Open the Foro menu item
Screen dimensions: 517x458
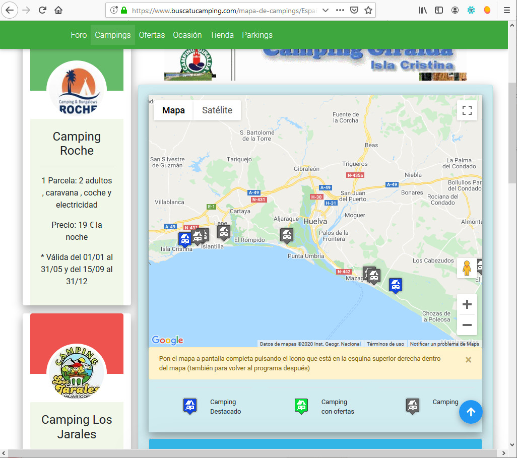(x=79, y=35)
